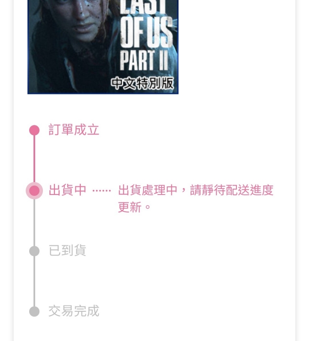Click the OF US title on the cover

(x=146, y=32)
